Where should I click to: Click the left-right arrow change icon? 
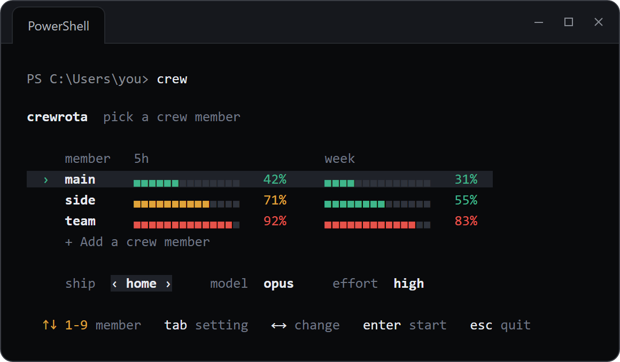coord(279,326)
